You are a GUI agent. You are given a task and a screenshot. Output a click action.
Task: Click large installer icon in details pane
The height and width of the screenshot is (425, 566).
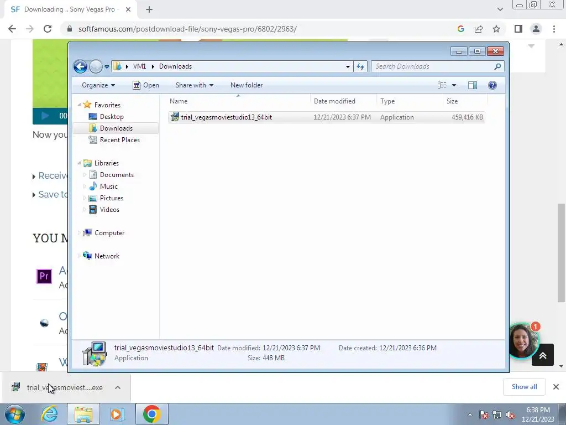click(94, 354)
